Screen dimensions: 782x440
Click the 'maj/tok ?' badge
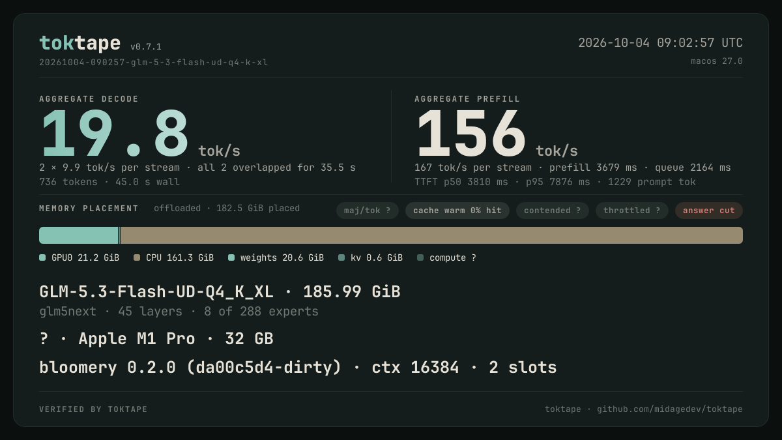click(368, 211)
